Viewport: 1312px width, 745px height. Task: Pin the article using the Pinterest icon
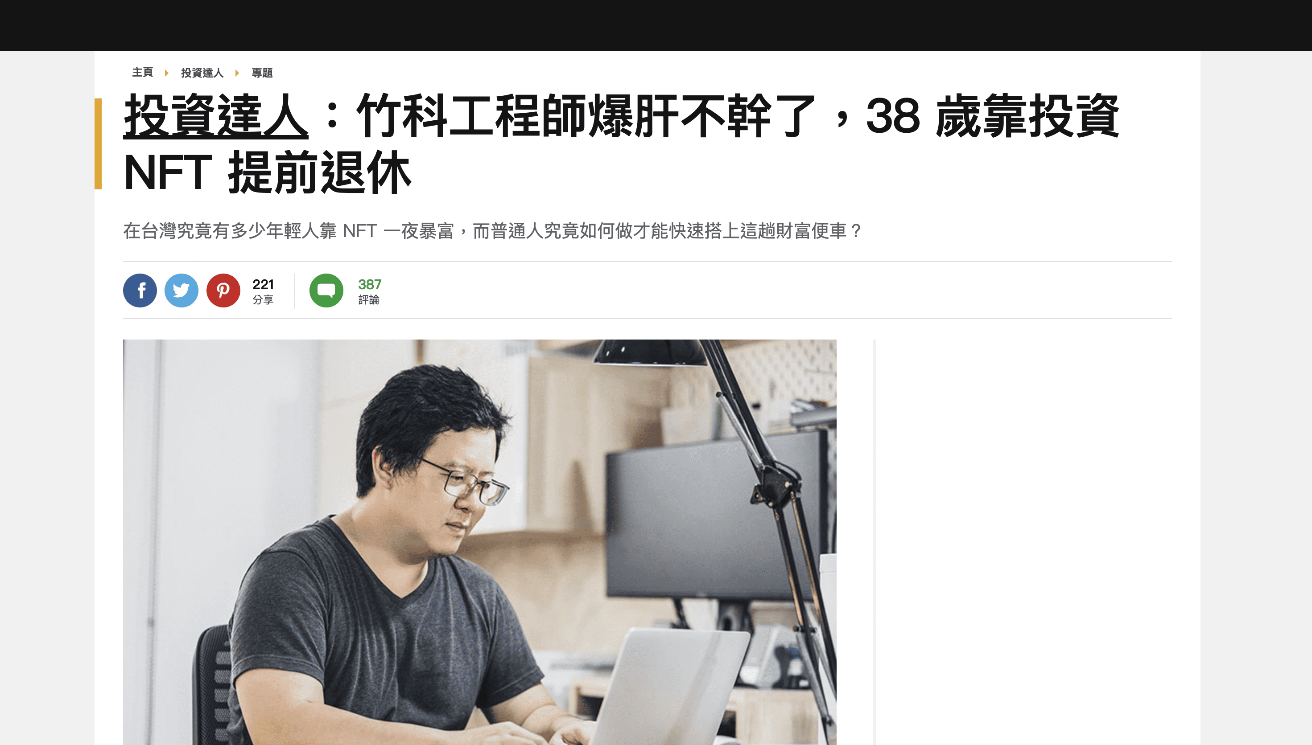(x=223, y=291)
